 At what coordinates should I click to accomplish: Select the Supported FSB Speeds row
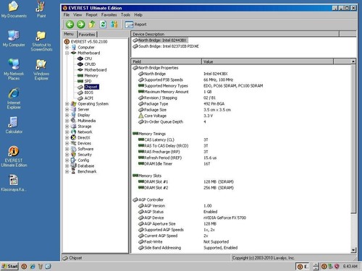241,79
